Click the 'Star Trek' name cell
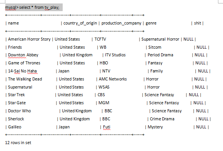The height and width of the screenshot is (151, 223). coord(17,95)
